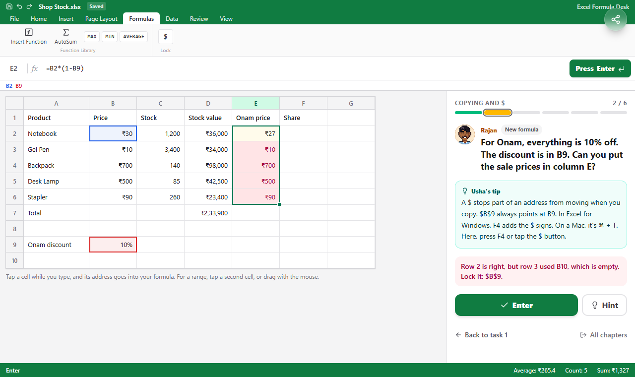
Task: Click the green Enter button
Action: tap(516, 305)
